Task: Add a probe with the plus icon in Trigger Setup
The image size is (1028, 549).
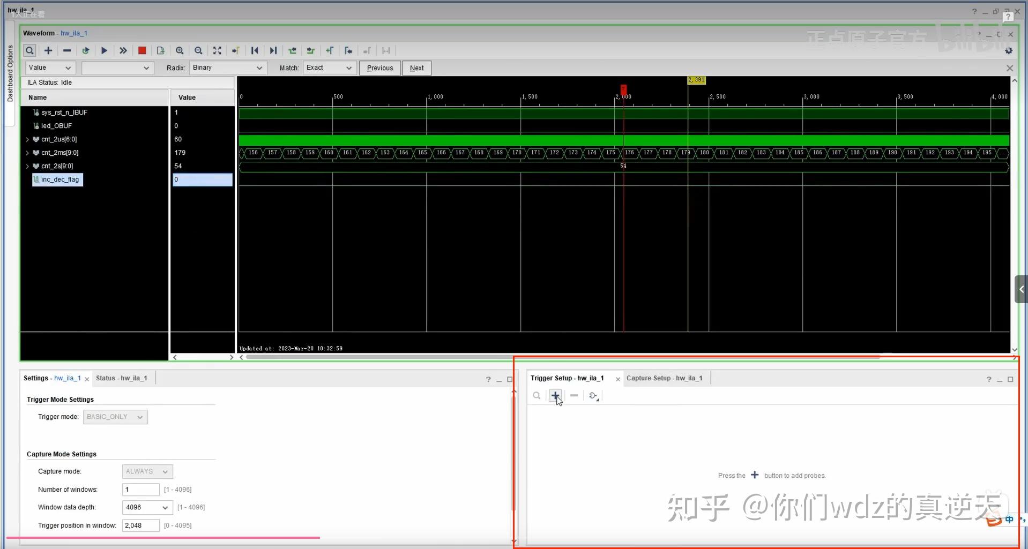Action: point(555,395)
